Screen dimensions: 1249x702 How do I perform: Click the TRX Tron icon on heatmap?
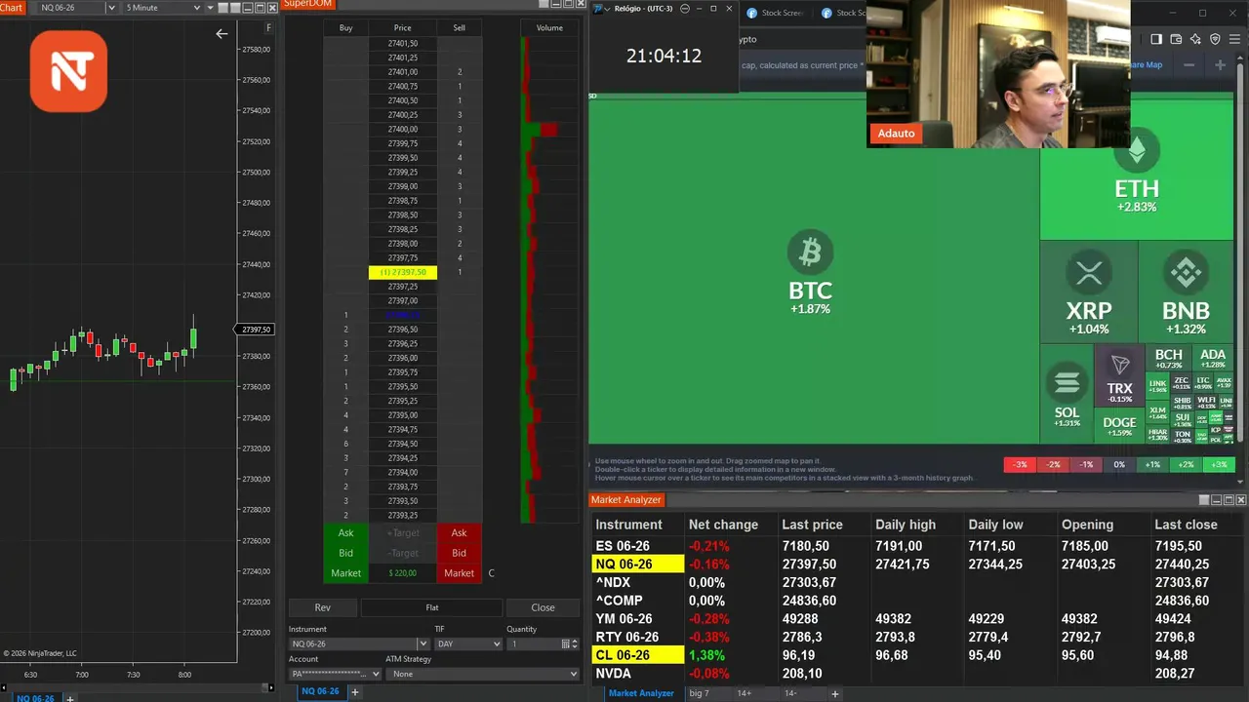[1119, 365]
